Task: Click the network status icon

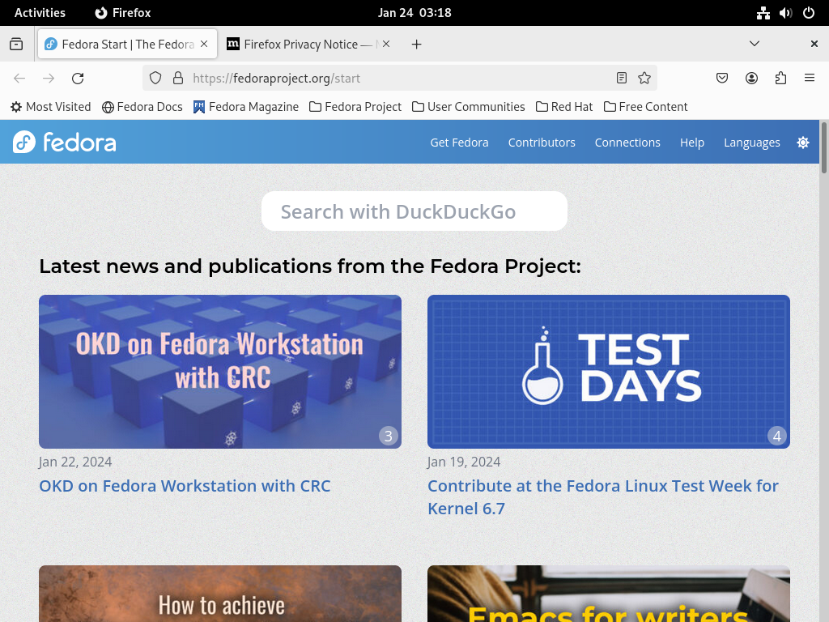Action: tap(763, 13)
